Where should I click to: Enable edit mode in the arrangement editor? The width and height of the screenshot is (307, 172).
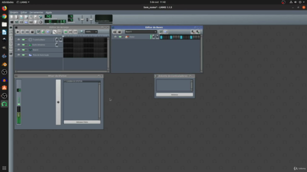pos(59,32)
